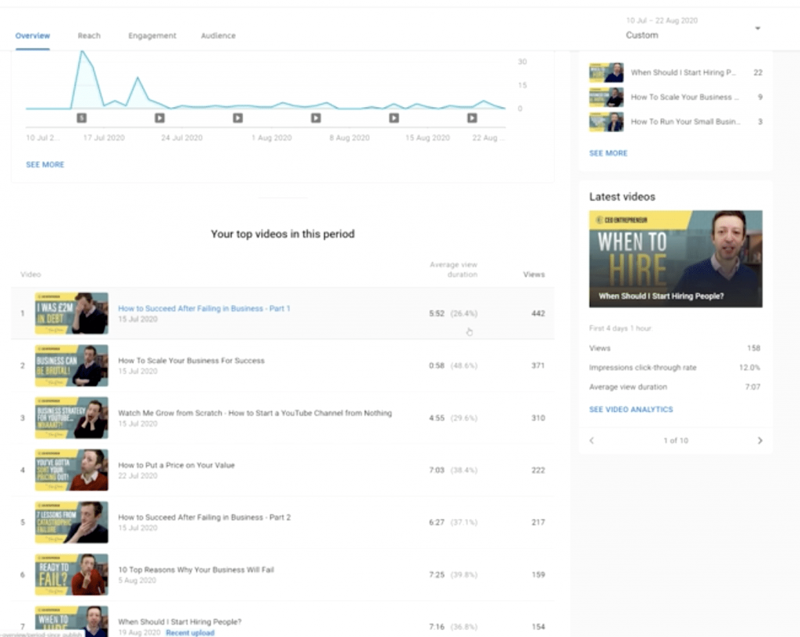Open How to Succeed After Failing - Part 1
Viewport: 800px width, 637px height.
(204, 308)
